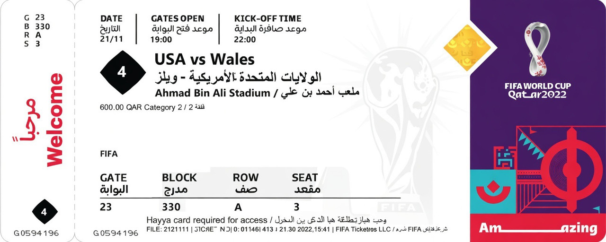The height and width of the screenshot is (242, 606).
Task: Click the USA vs Wales match title
Action: point(205,60)
